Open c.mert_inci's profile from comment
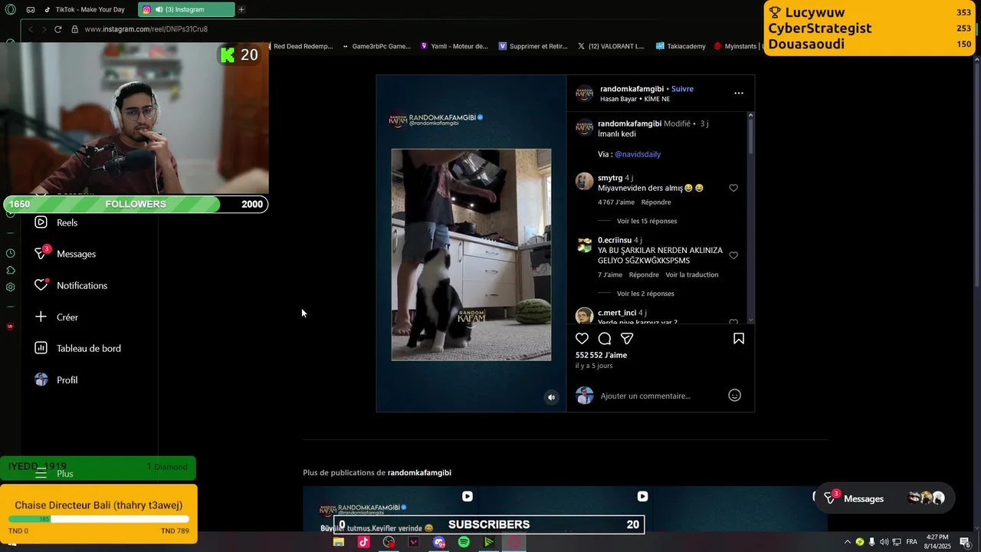The height and width of the screenshot is (552, 981). pos(617,313)
